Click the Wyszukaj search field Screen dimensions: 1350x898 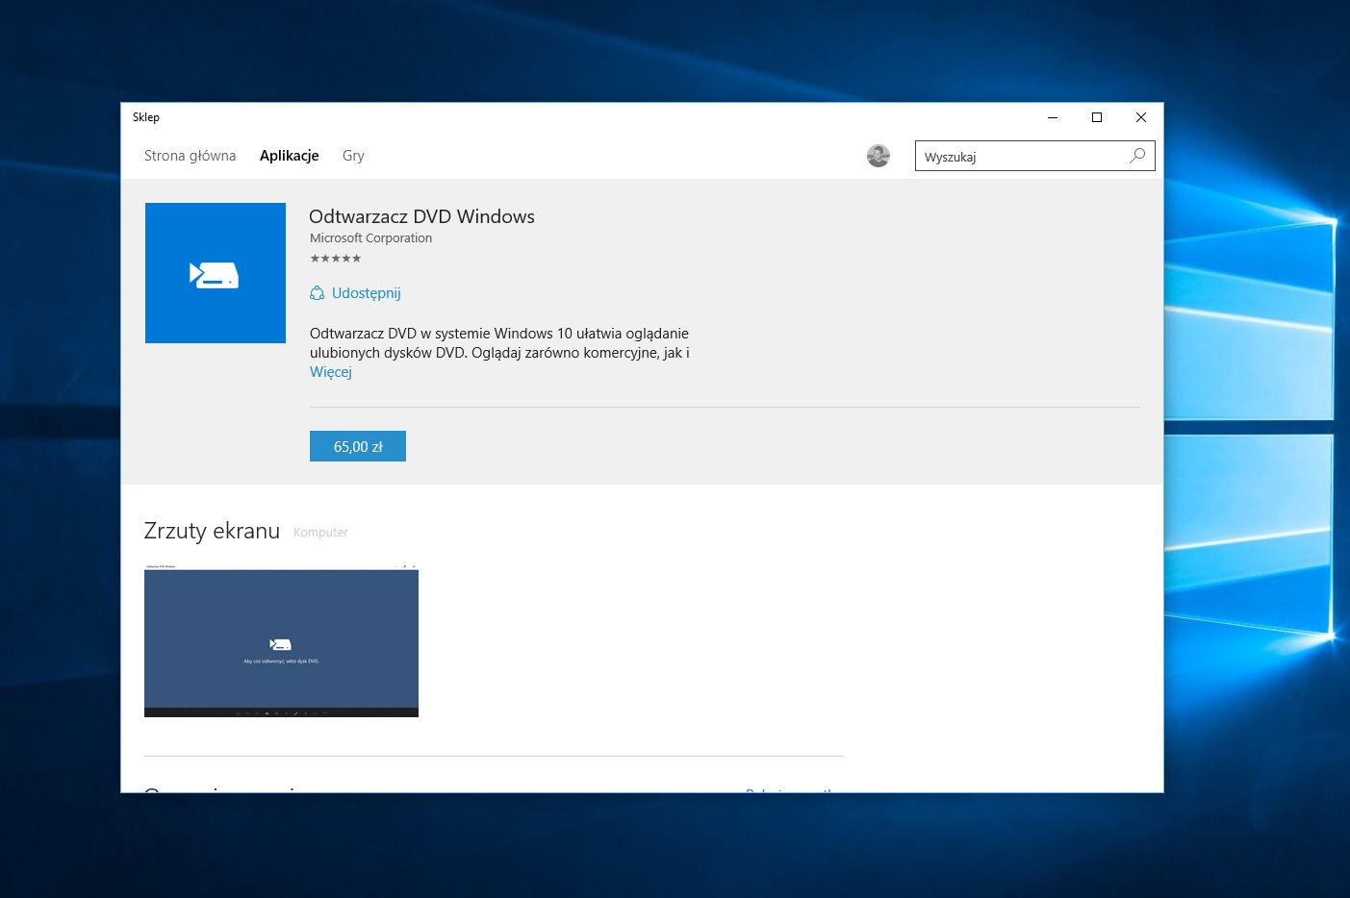[x=1020, y=157]
